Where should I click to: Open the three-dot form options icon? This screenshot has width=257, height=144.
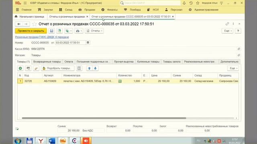pyautogui.click(x=233, y=24)
